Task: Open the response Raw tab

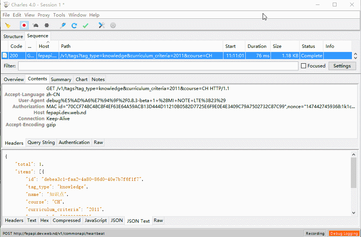Action: 158,220
